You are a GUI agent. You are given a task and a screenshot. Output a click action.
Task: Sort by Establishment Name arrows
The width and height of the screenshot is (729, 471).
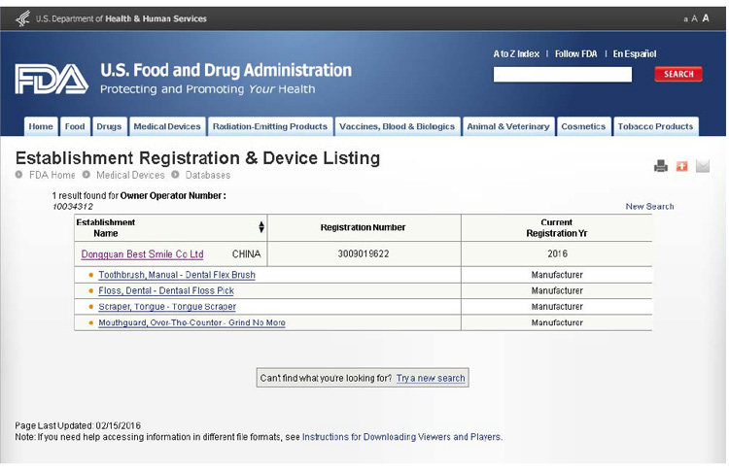(260, 227)
